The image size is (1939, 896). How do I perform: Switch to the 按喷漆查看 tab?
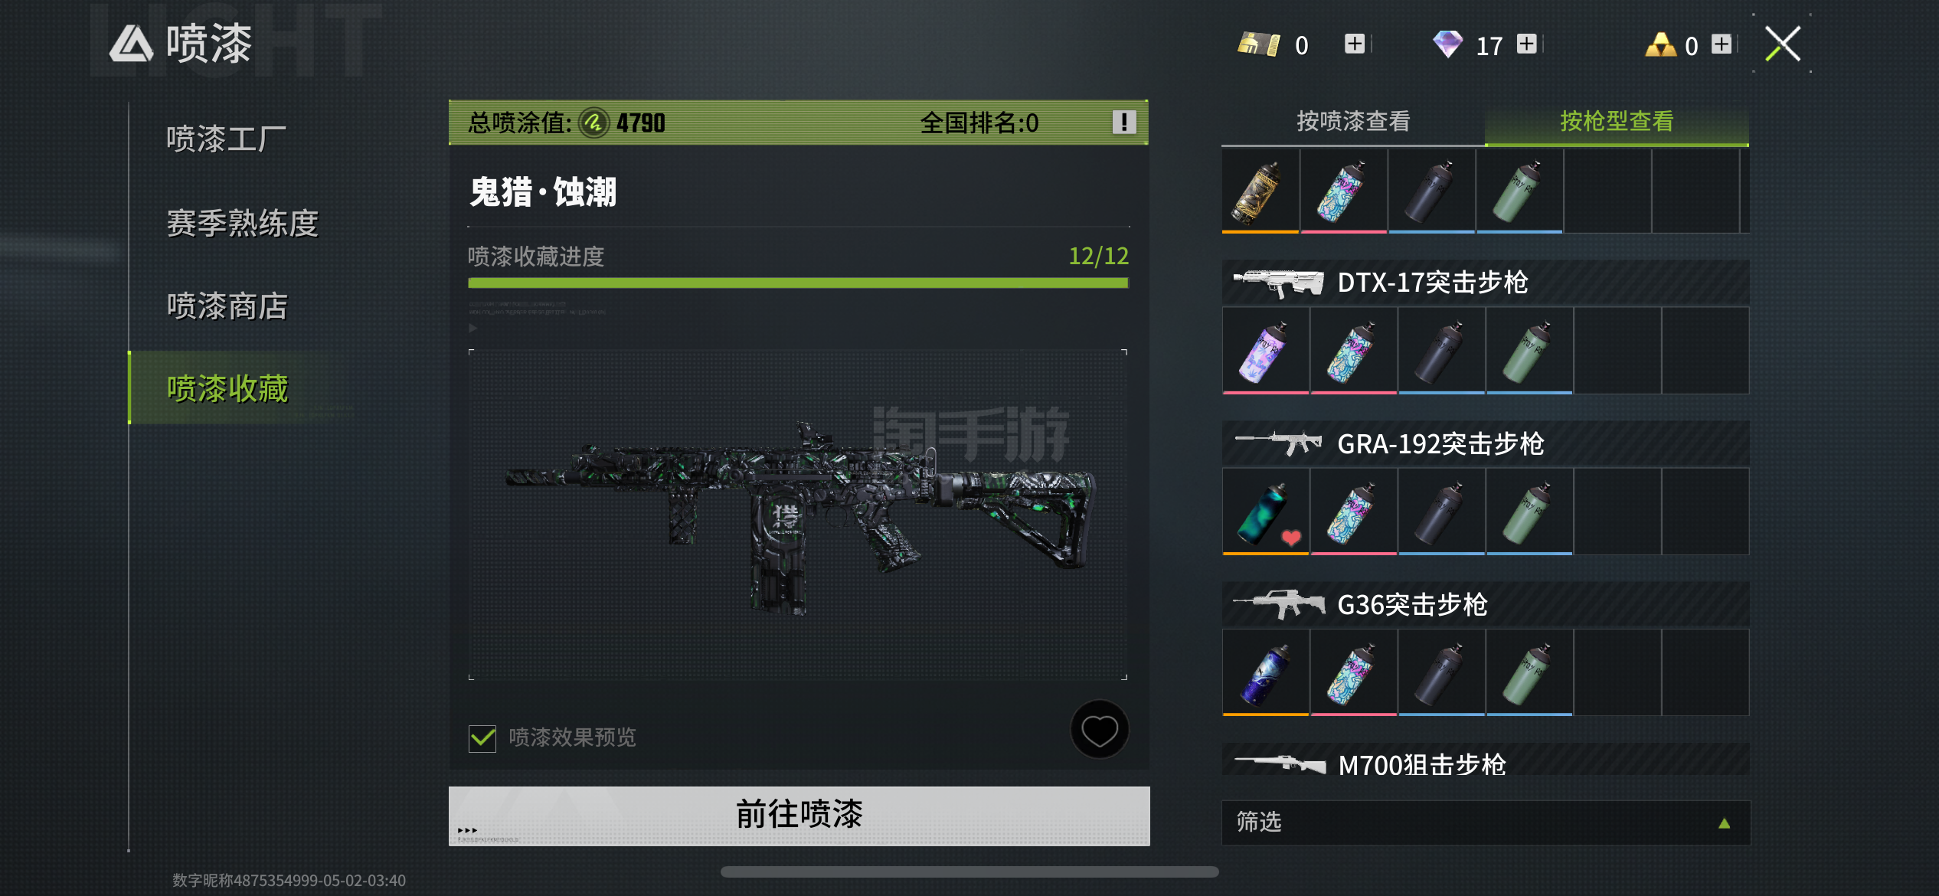click(1353, 122)
